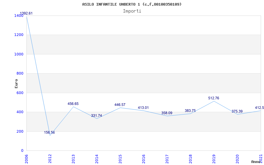Select the cut-off 412.5 data label
264x165 pixels.
click(x=259, y=108)
